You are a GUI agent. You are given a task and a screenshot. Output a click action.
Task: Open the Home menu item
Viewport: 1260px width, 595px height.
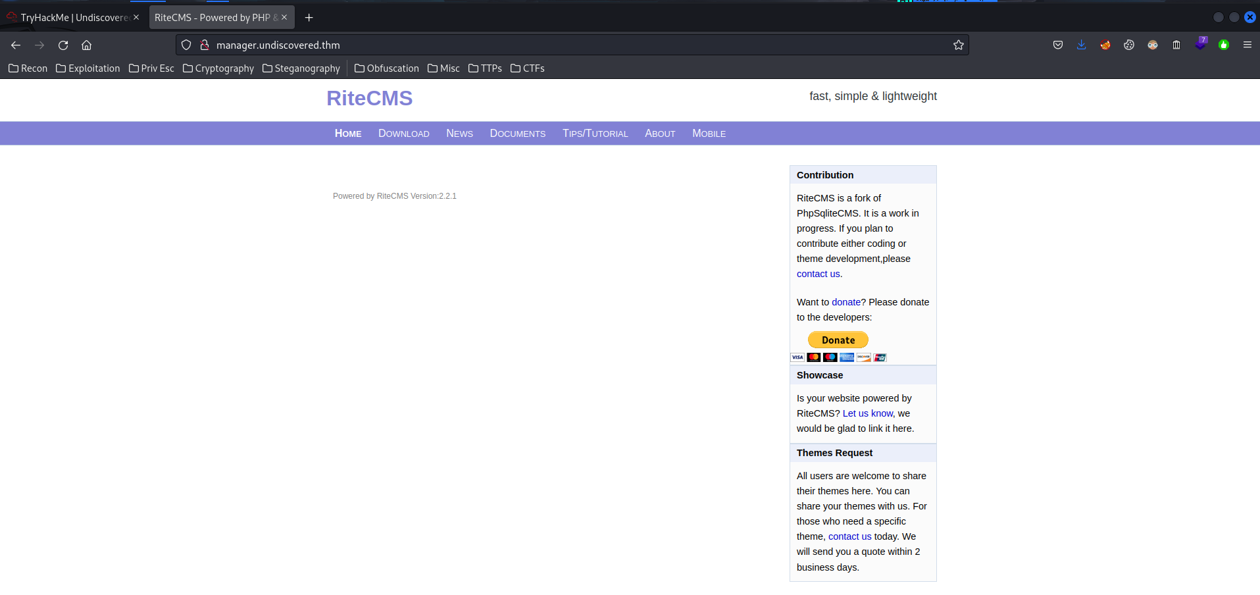coord(348,134)
